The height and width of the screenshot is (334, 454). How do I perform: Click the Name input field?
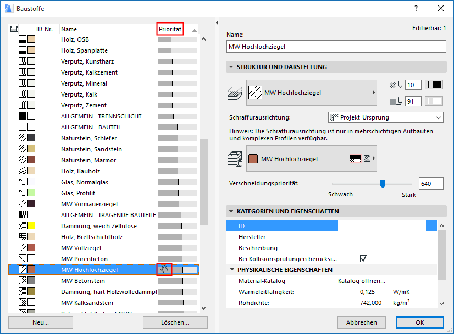[336, 47]
